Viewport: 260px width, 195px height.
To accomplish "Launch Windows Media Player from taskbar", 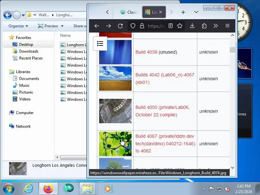I will click(108, 189).
